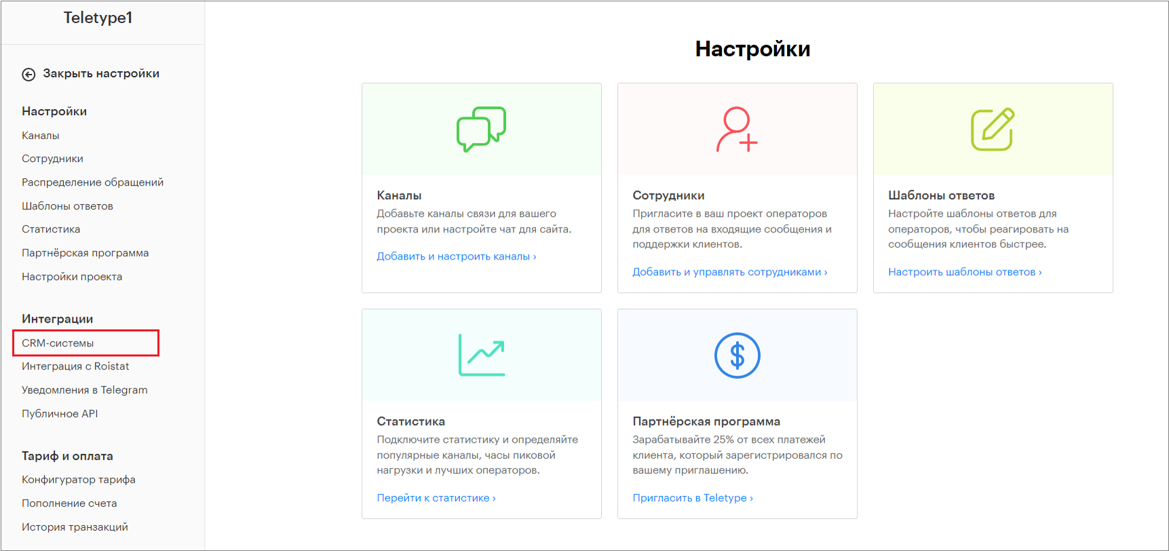Click the green chat bubbles Каналы icon
This screenshot has width=1169, height=551.
[x=481, y=129]
